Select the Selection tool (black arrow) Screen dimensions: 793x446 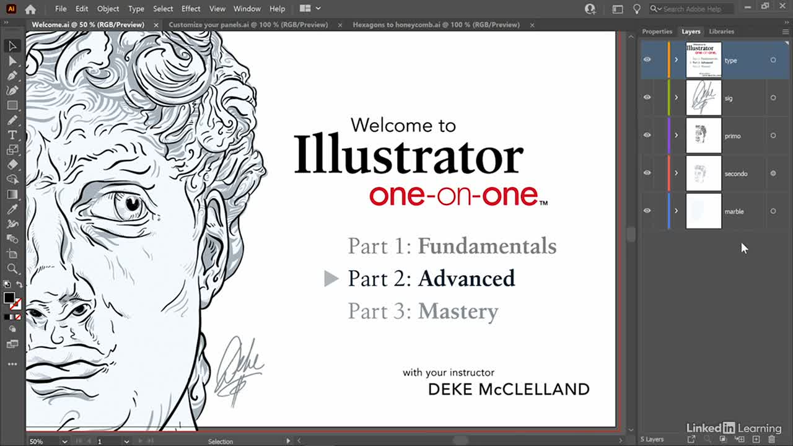(x=12, y=46)
